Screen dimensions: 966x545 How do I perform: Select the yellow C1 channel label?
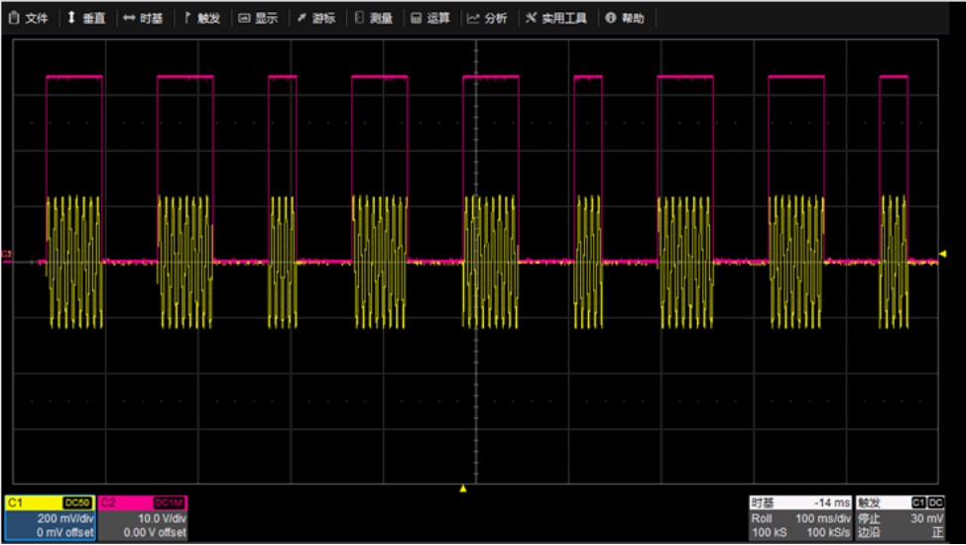click(15, 503)
